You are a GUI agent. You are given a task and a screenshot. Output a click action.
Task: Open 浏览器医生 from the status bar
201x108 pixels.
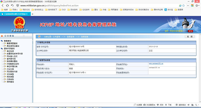pyautogui.click(x=149, y=105)
